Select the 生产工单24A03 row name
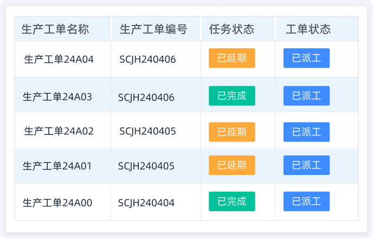373x240 pixels. pos(57,97)
